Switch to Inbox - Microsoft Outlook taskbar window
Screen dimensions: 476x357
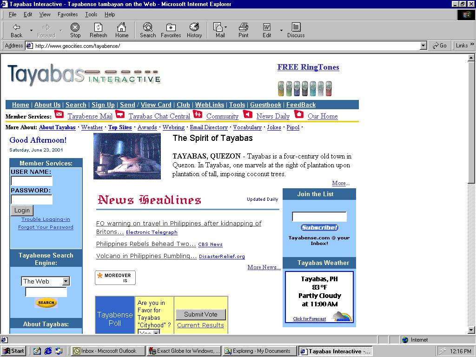(108, 351)
